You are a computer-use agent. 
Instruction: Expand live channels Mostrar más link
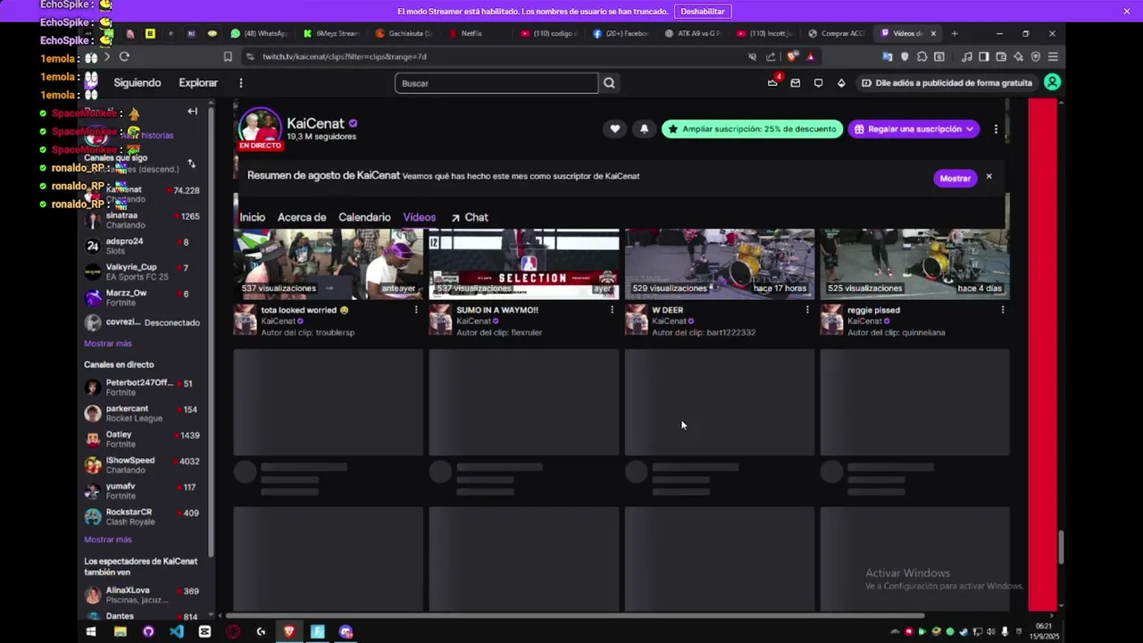pos(107,539)
